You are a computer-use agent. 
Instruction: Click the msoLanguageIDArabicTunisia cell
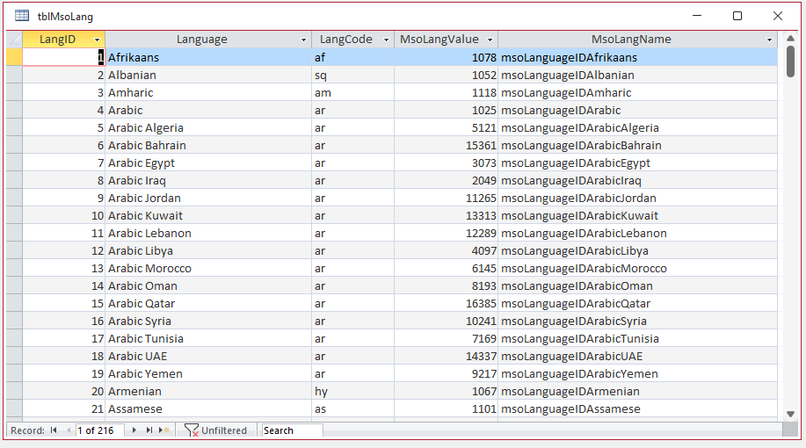(638, 338)
